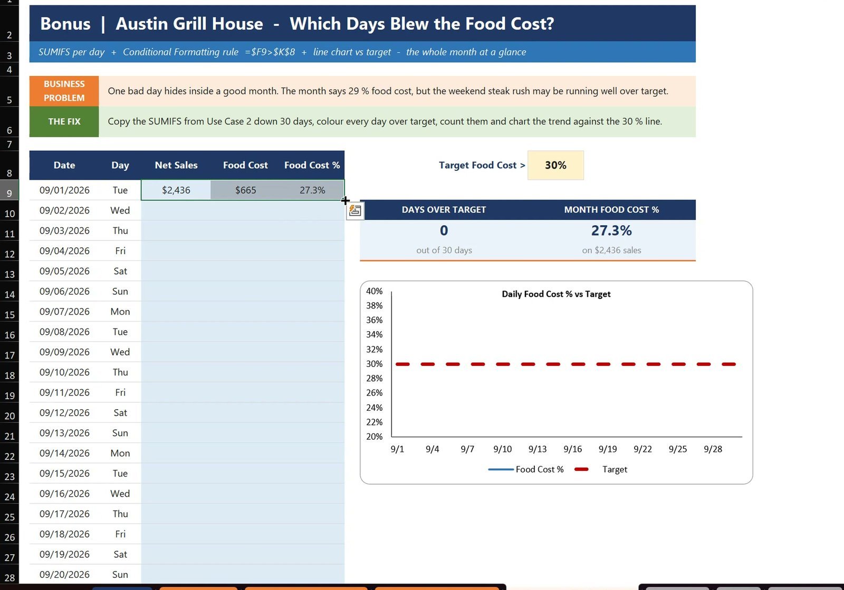
Task: Select THE FIX green label
Action: tap(64, 121)
